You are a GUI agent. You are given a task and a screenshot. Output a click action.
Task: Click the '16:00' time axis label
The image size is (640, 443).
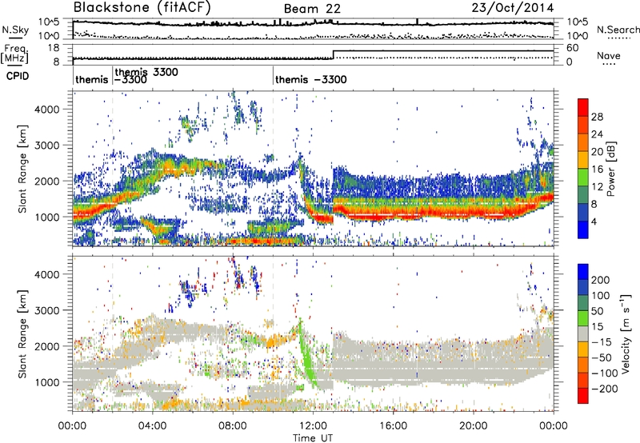(x=393, y=426)
